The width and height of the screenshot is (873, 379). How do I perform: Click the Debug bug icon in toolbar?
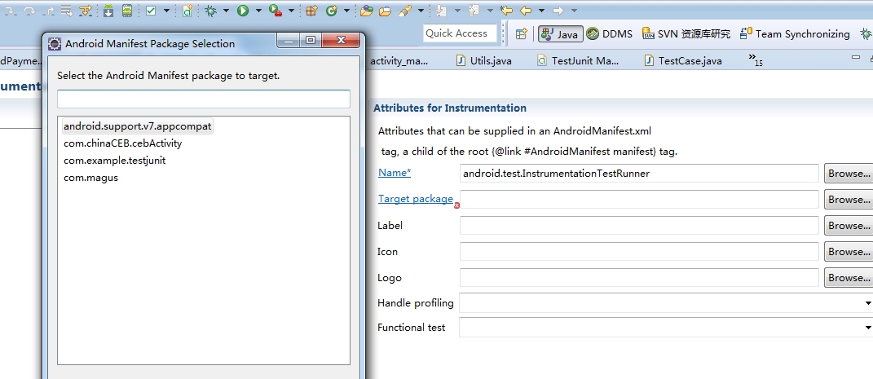(210, 10)
